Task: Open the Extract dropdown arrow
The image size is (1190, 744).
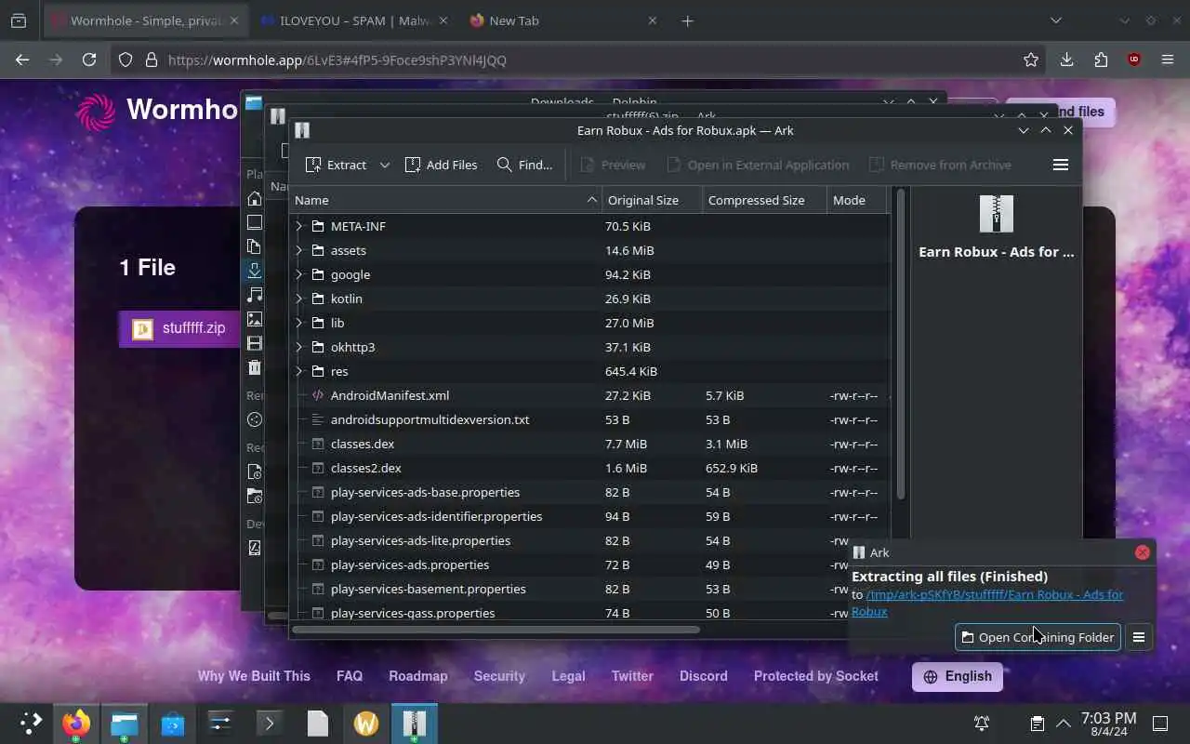Action: click(x=385, y=165)
